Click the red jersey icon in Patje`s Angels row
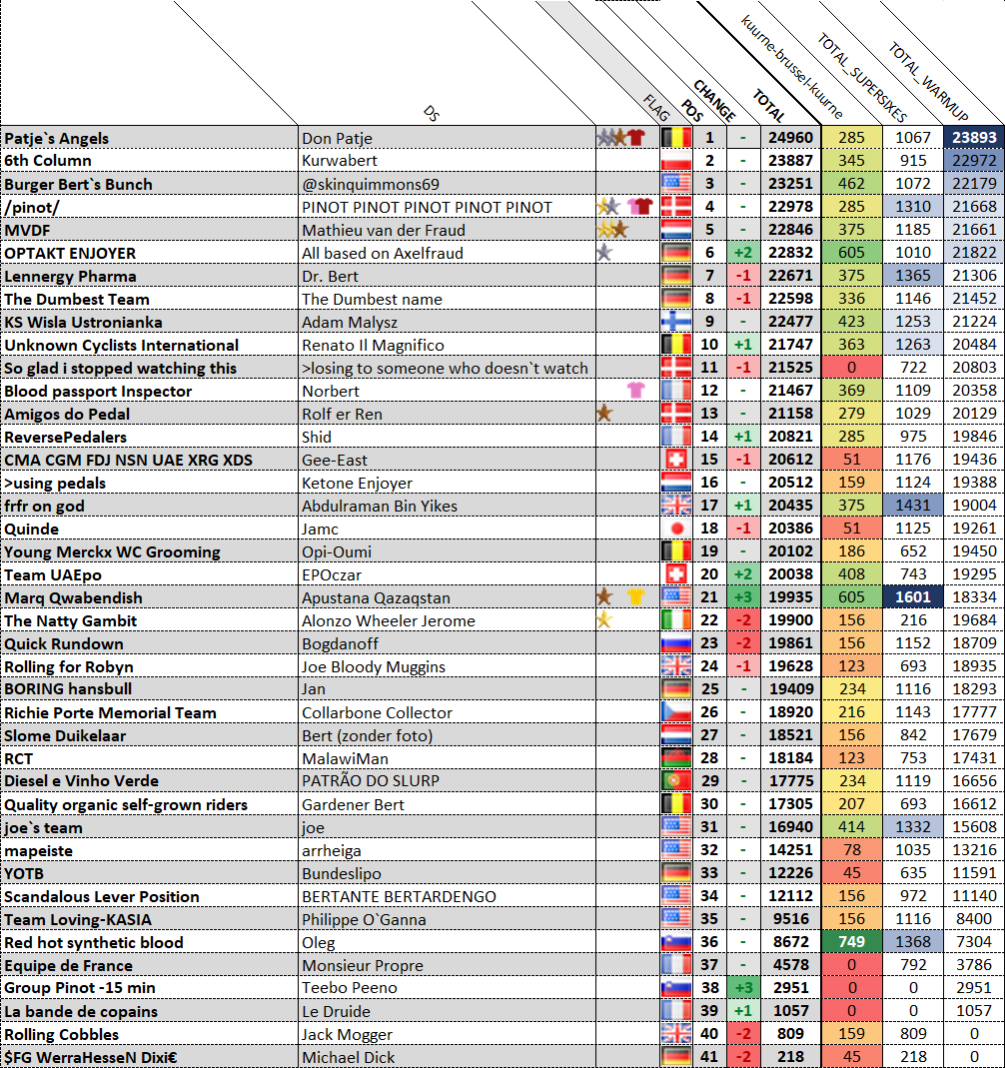Viewport: 1005px width, 1068px height. click(x=635, y=138)
